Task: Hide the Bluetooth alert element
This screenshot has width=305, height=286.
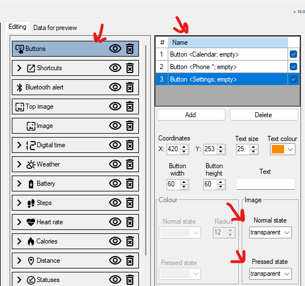Action: click(115, 87)
